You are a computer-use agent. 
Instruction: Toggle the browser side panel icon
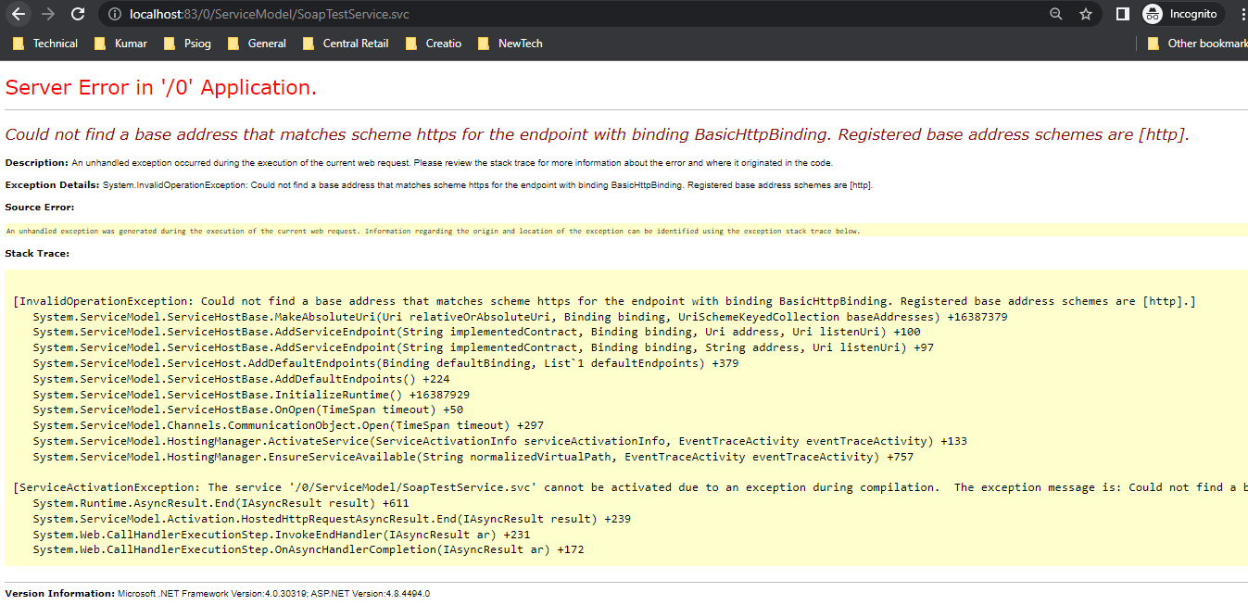tap(1122, 14)
